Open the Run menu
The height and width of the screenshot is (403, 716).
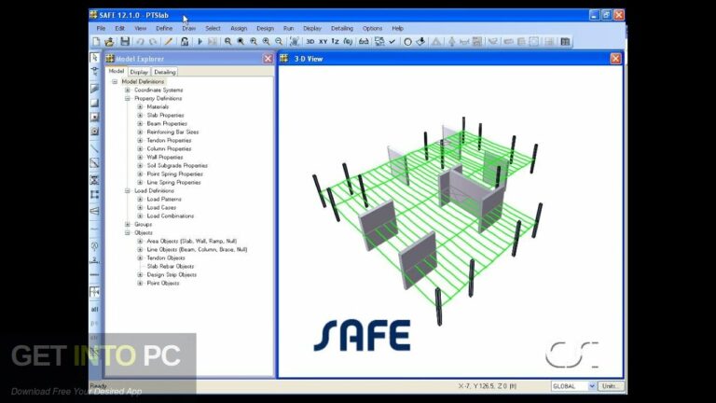coord(289,28)
